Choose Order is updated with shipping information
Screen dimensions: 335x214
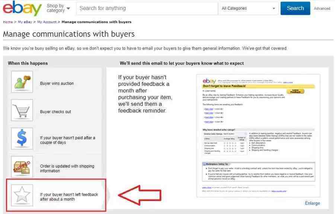pos(55,167)
